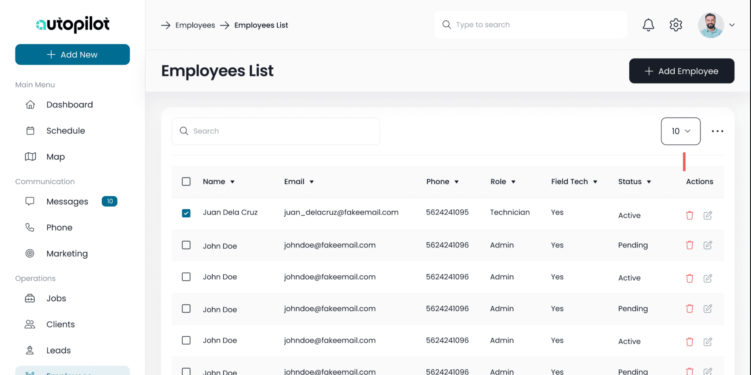The width and height of the screenshot is (751, 375).
Task: Click the Messages 10 count badge
Action: pyautogui.click(x=110, y=201)
